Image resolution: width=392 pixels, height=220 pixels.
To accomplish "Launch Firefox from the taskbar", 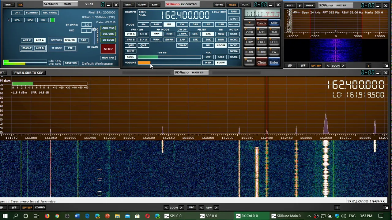I will tap(47, 216).
